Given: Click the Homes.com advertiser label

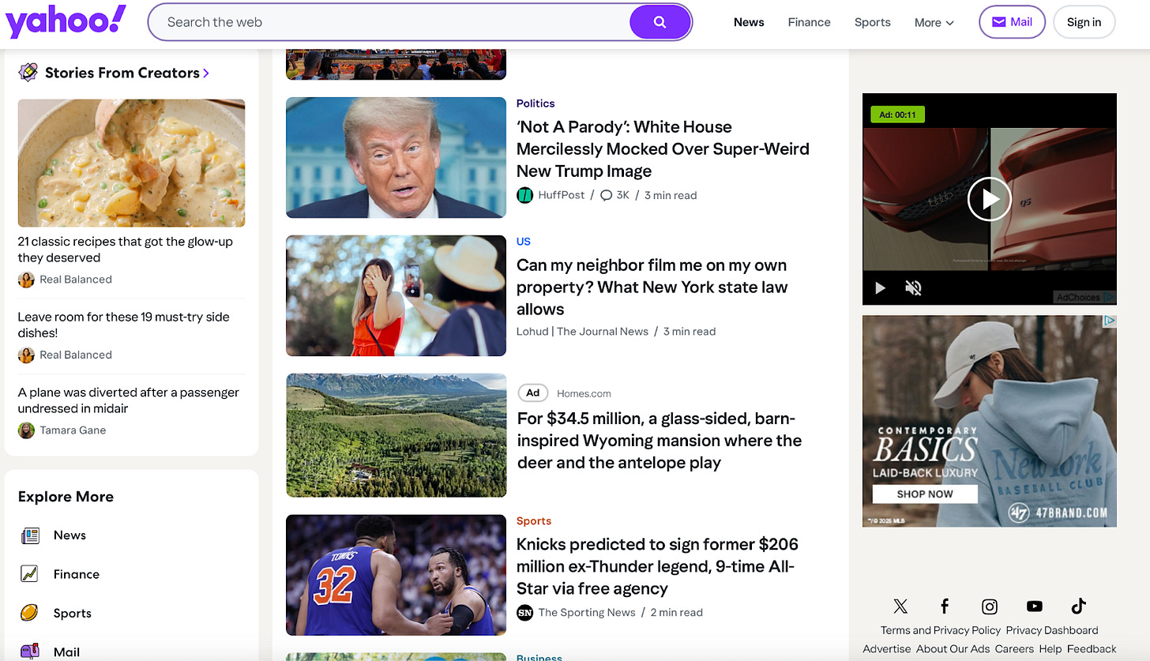Looking at the screenshot, I should tap(584, 393).
